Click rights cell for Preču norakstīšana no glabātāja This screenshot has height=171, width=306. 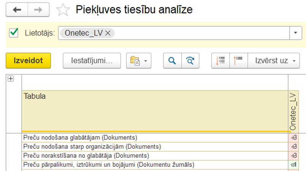coord(293,156)
